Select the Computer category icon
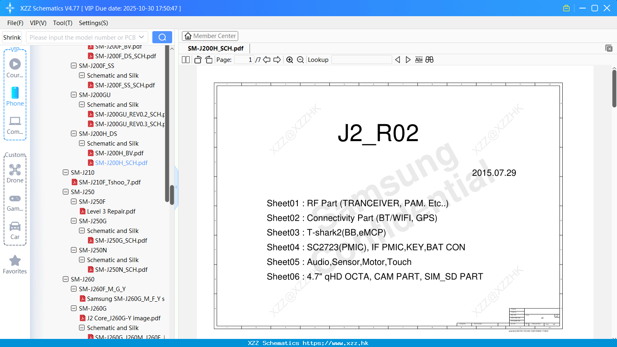 [x=15, y=125]
